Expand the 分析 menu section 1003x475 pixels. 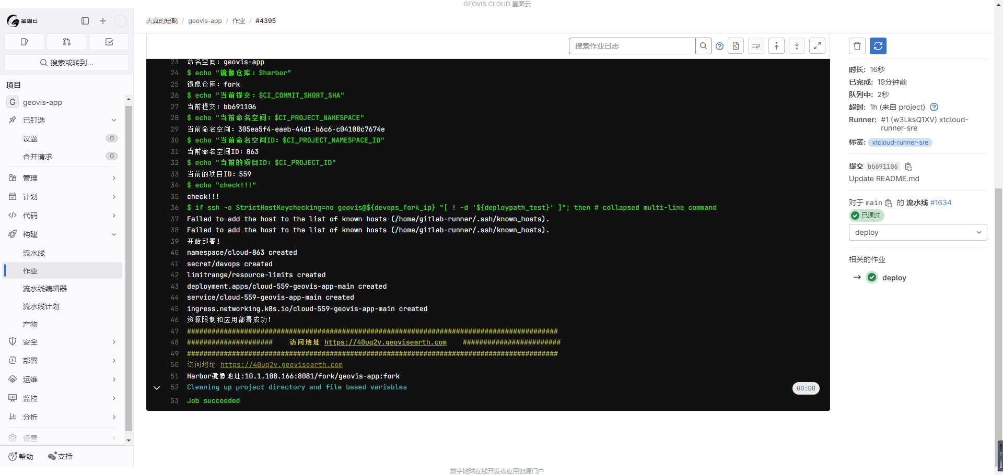(x=114, y=417)
